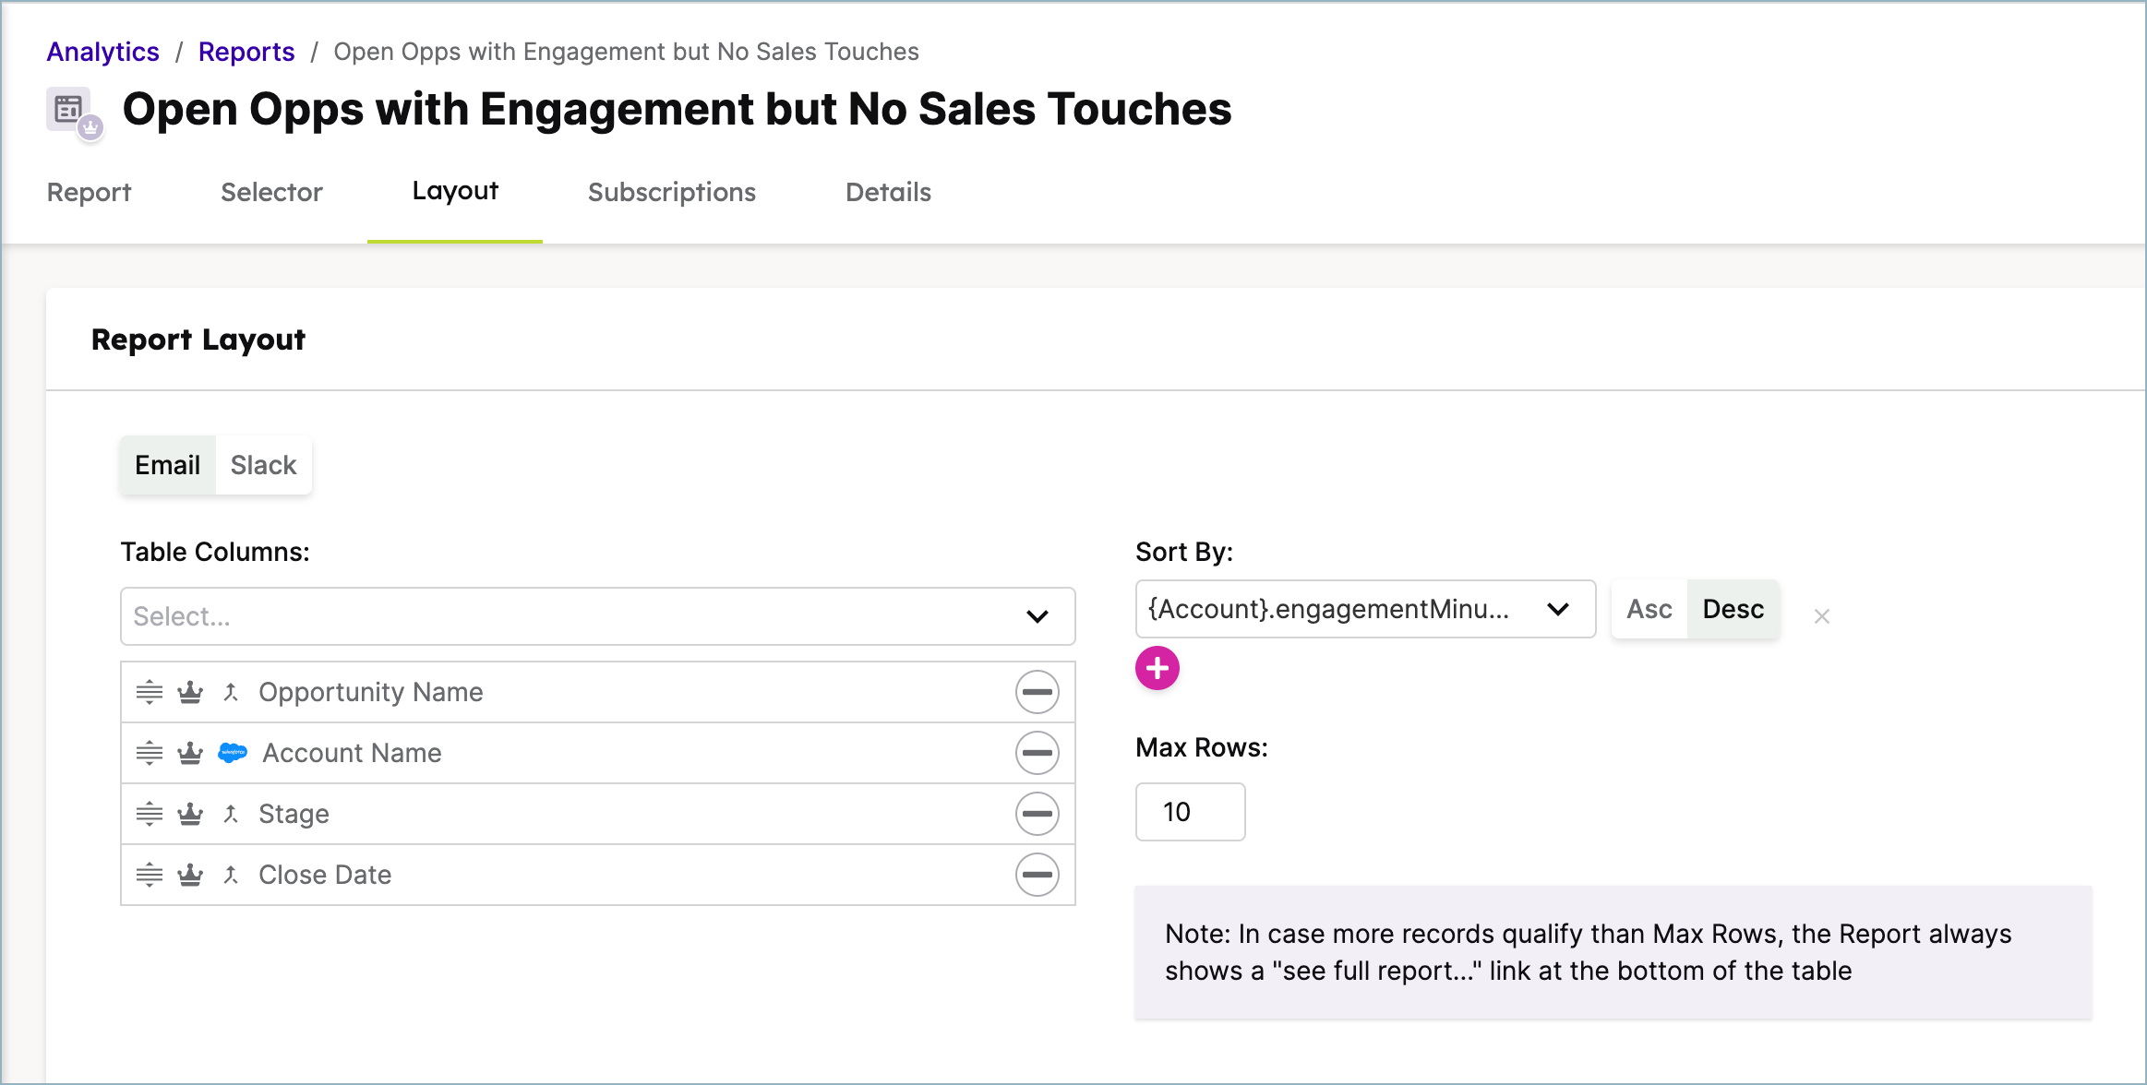Remove the Close Date column
This screenshot has height=1085, width=2147.
click(x=1038, y=875)
